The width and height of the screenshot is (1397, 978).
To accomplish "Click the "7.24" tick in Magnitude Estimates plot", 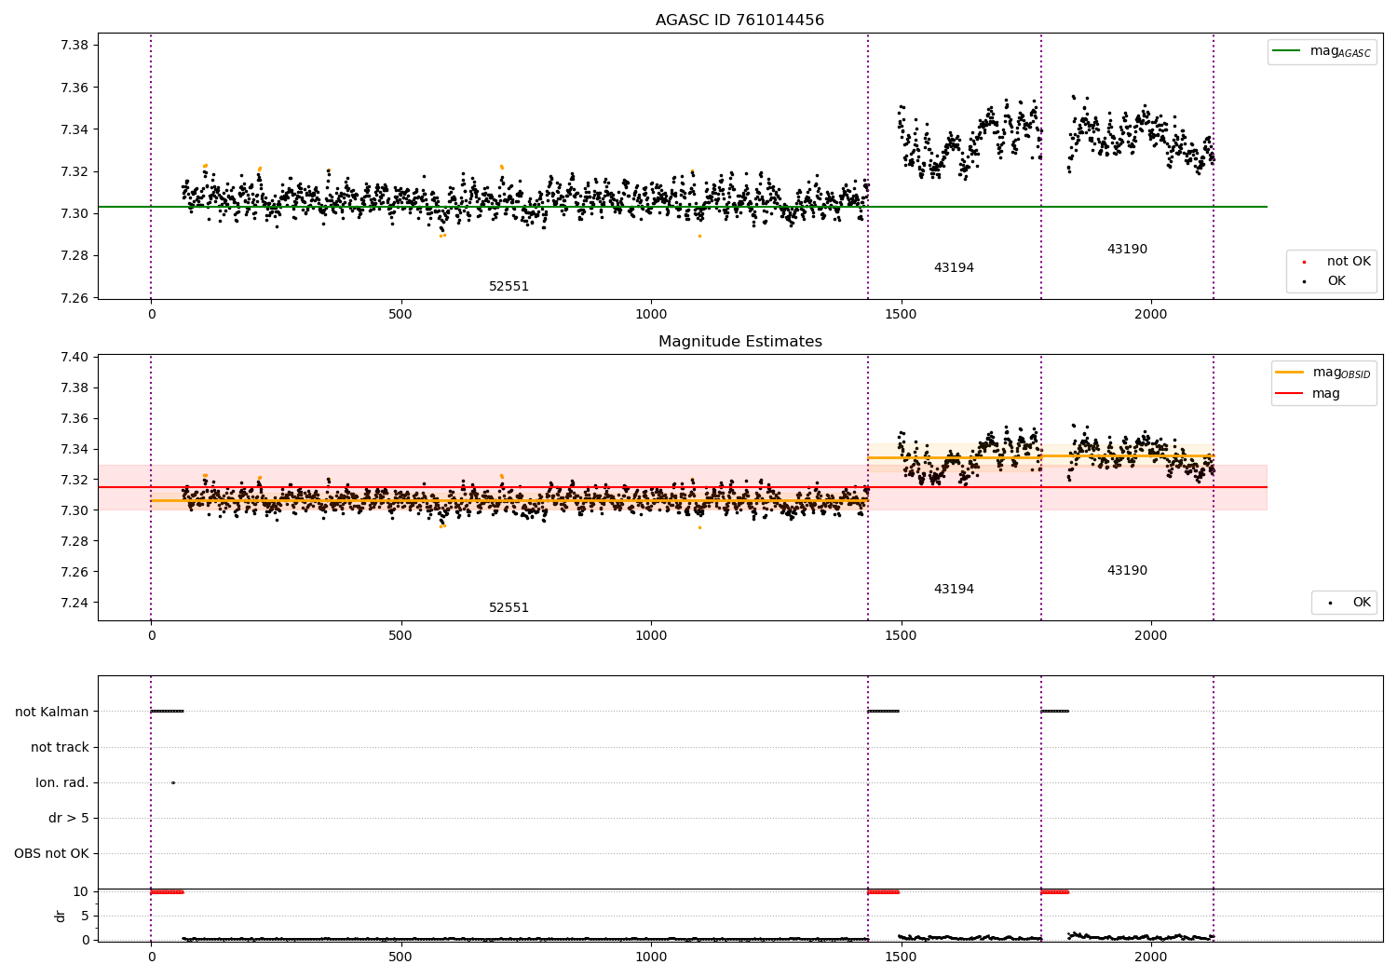I will pyautogui.click(x=74, y=603).
